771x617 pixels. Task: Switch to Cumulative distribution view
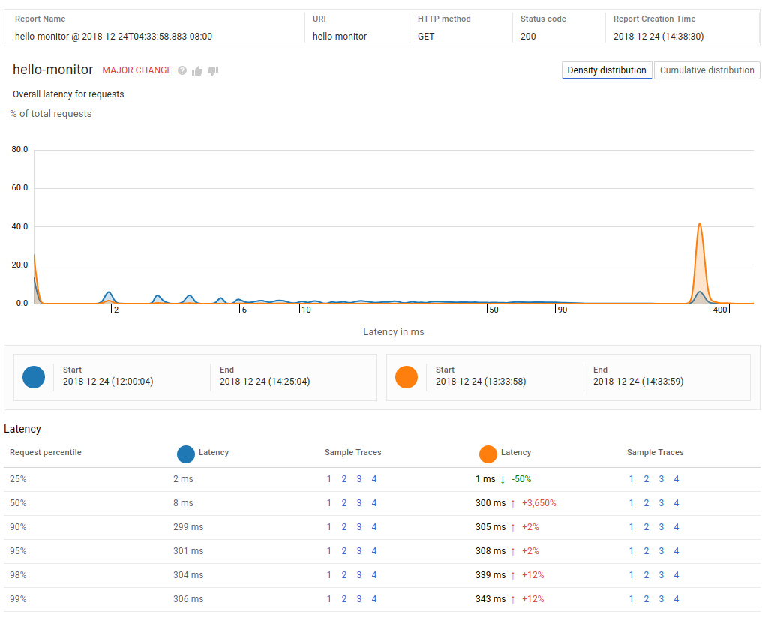click(706, 70)
